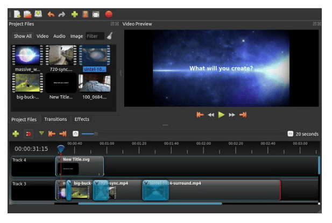Fast forward the video preview
This screenshot has width=332, height=223.
pyautogui.click(x=232, y=115)
